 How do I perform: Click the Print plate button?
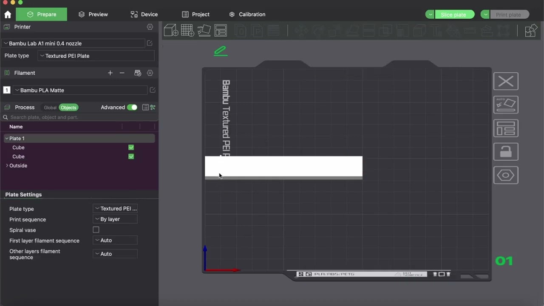pos(509,14)
